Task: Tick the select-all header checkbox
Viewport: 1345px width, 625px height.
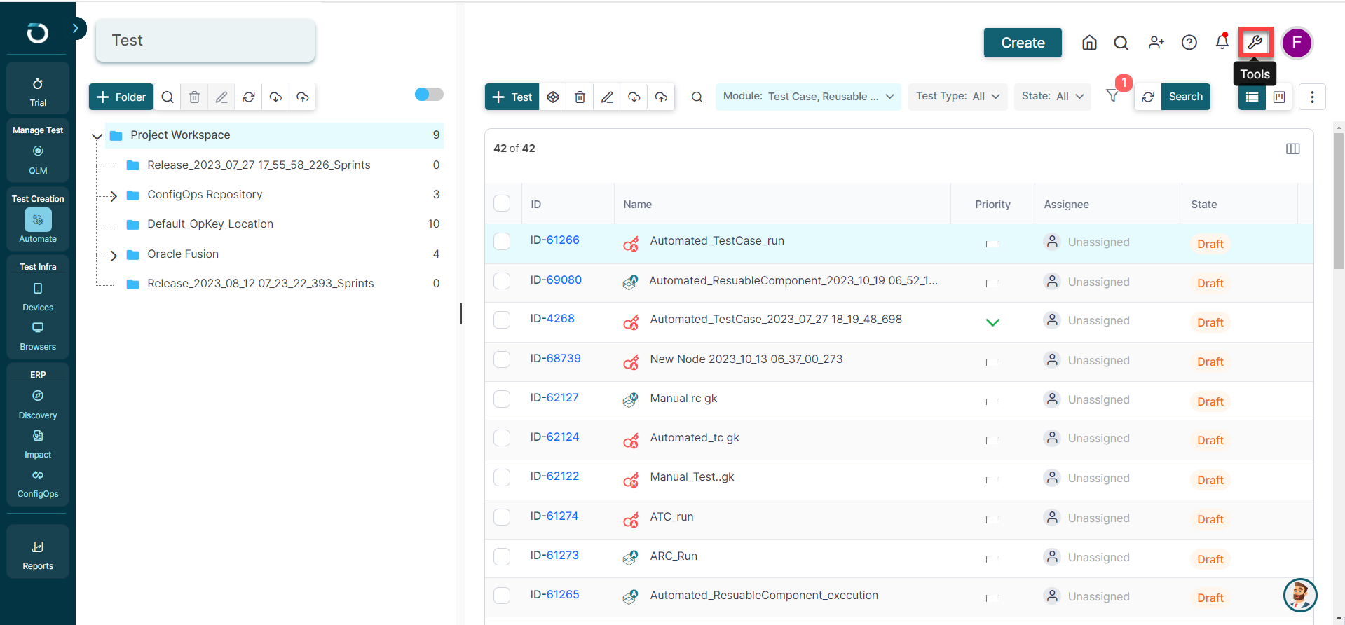Action: tap(502, 203)
